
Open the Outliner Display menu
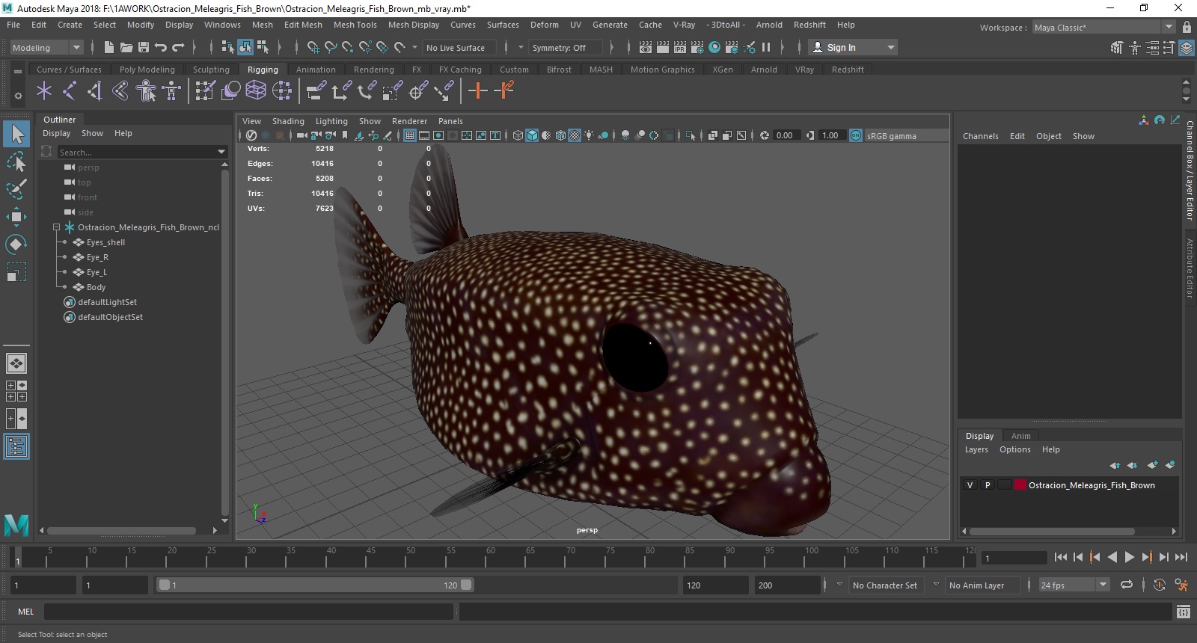[56, 133]
